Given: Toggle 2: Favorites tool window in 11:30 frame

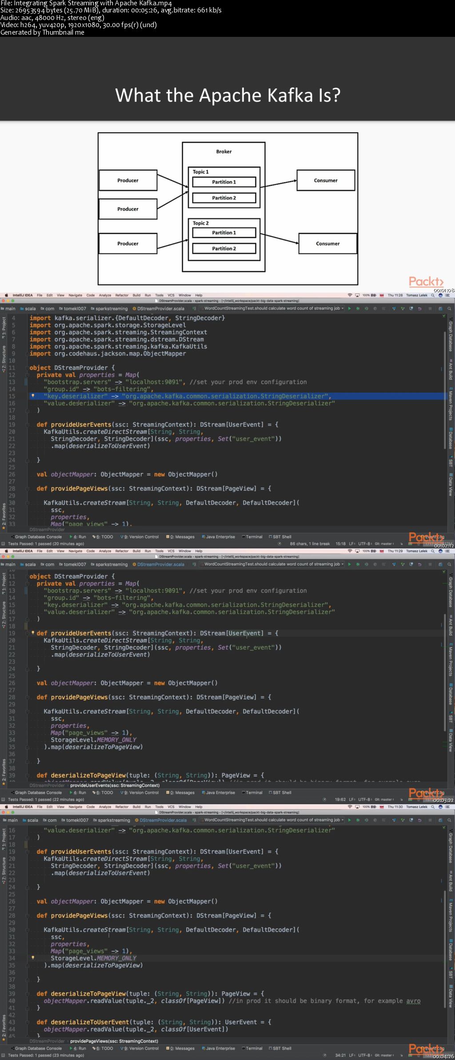Looking at the screenshot, I should [4, 1028].
